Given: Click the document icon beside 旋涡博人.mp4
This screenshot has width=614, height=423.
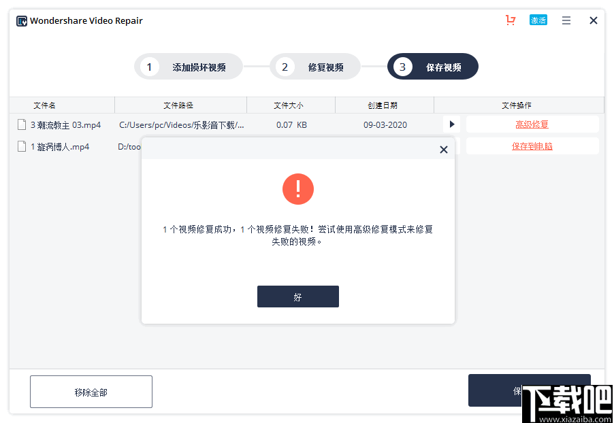Looking at the screenshot, I should pos(21,146).
